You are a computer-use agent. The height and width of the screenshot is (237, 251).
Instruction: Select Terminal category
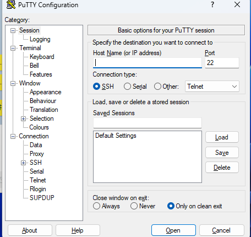tap(30, 48)
